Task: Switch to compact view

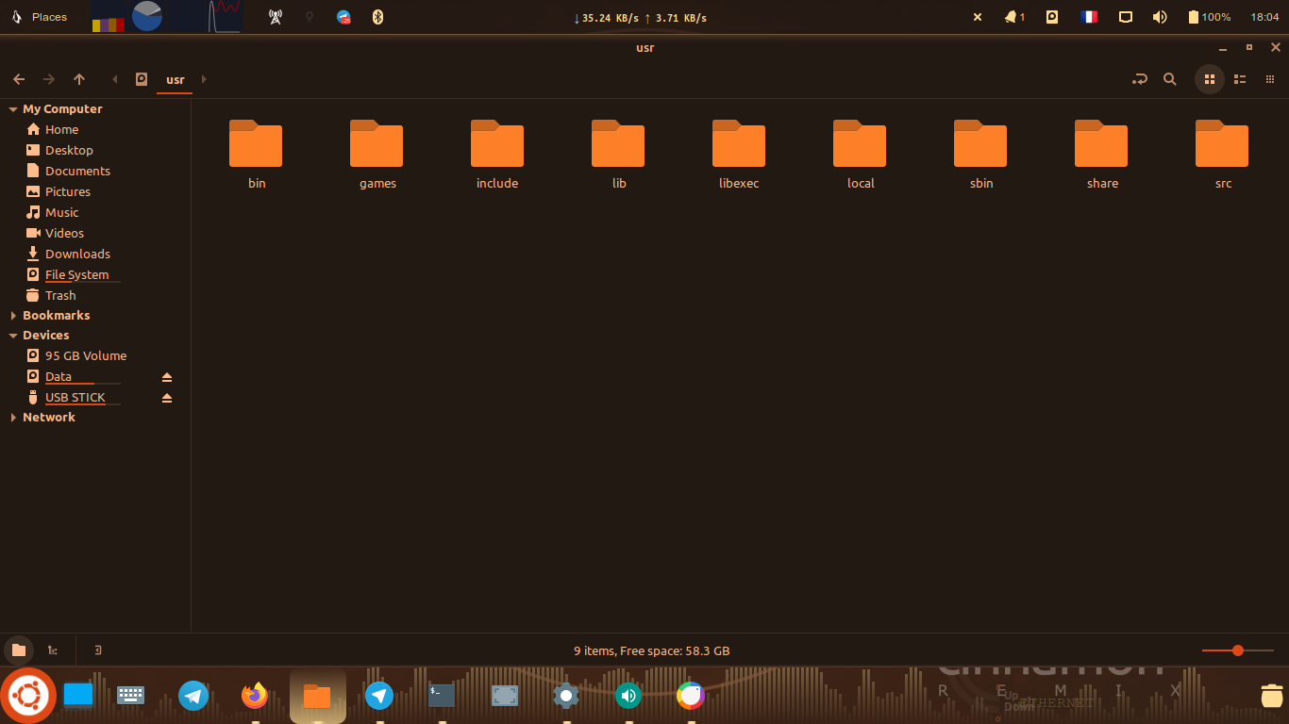Action: point(1271,79)
